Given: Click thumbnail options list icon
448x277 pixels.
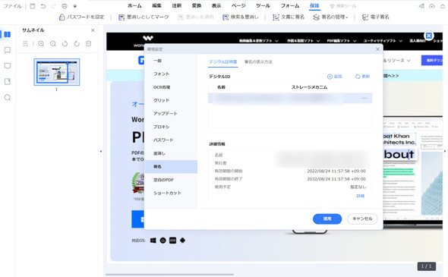Looking at the screenshot, I should point(25,44).
